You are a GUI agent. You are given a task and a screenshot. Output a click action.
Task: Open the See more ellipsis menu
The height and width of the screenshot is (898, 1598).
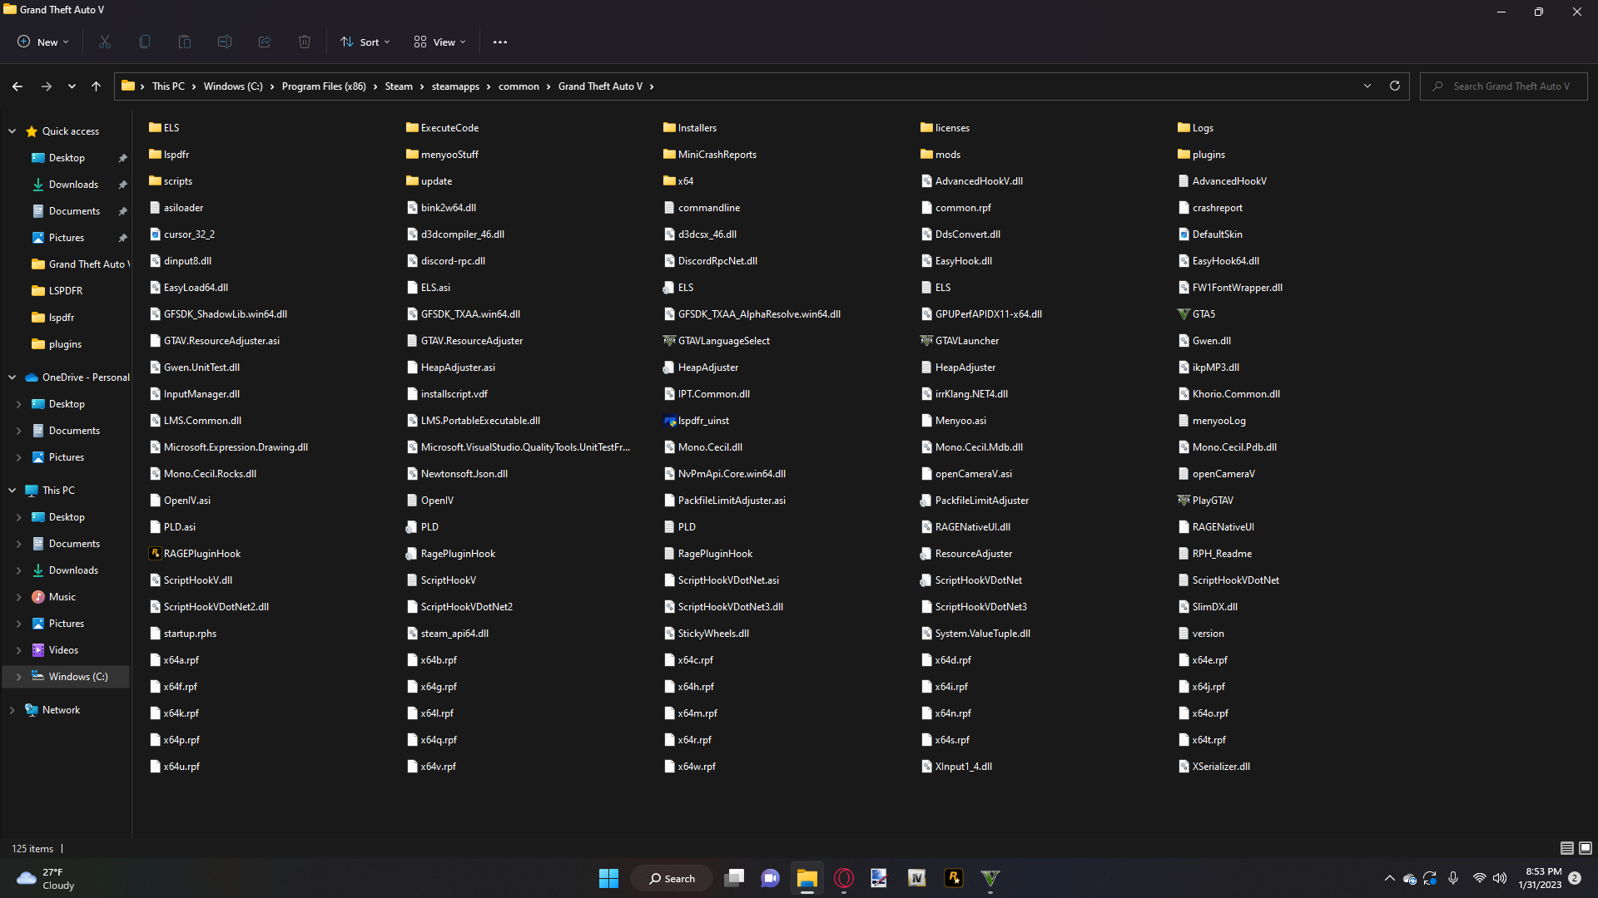(500, 42)
